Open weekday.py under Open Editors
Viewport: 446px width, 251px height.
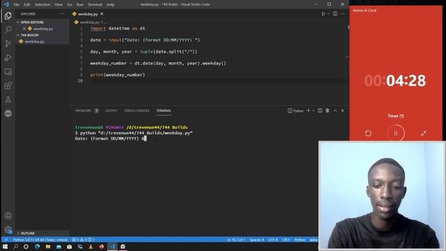pos(43,29)
